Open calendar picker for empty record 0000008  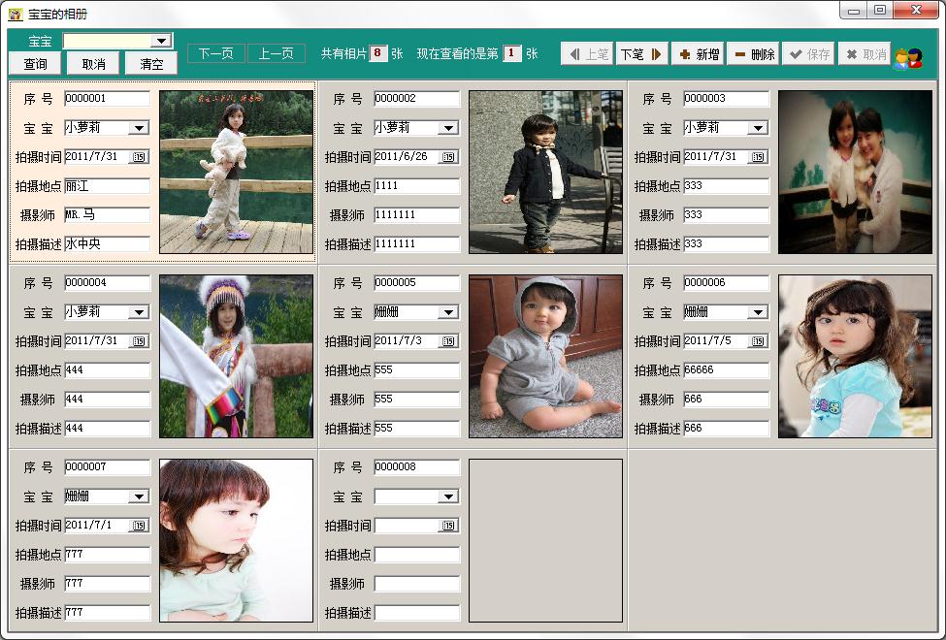coord(447,526)
